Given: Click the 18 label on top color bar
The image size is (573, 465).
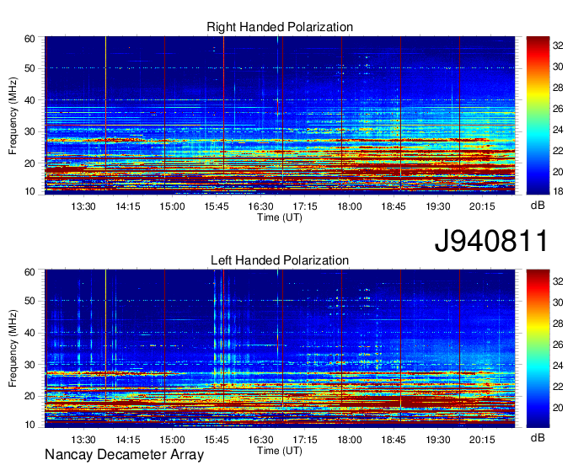Looking at the screenshot, I should pos(558,190).
